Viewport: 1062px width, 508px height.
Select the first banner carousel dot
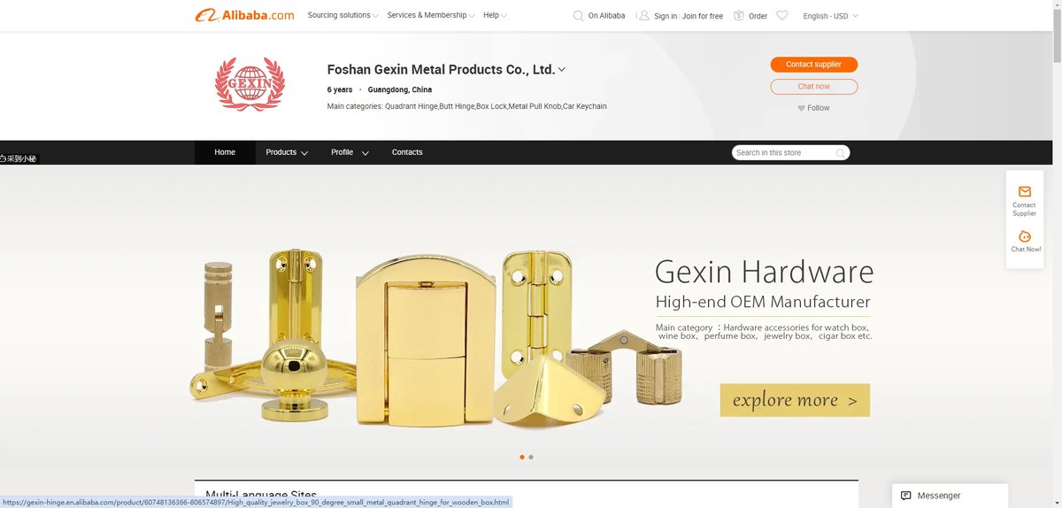click(x=521, y=458)
